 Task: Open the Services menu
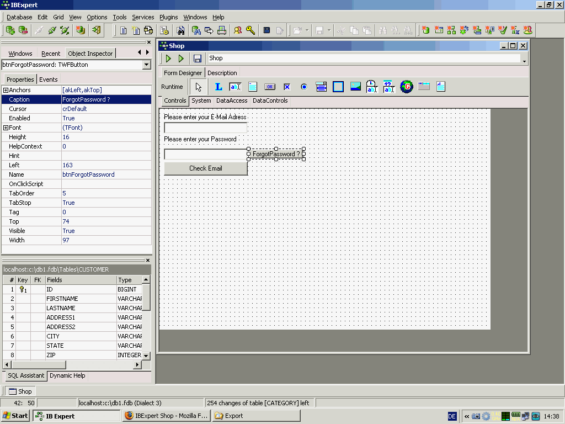point(143,17)
